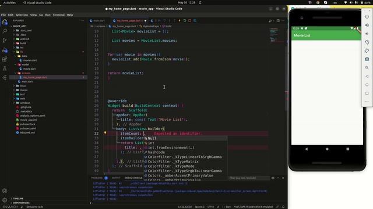Click the debug Stop square button

(x=189, y=21)
